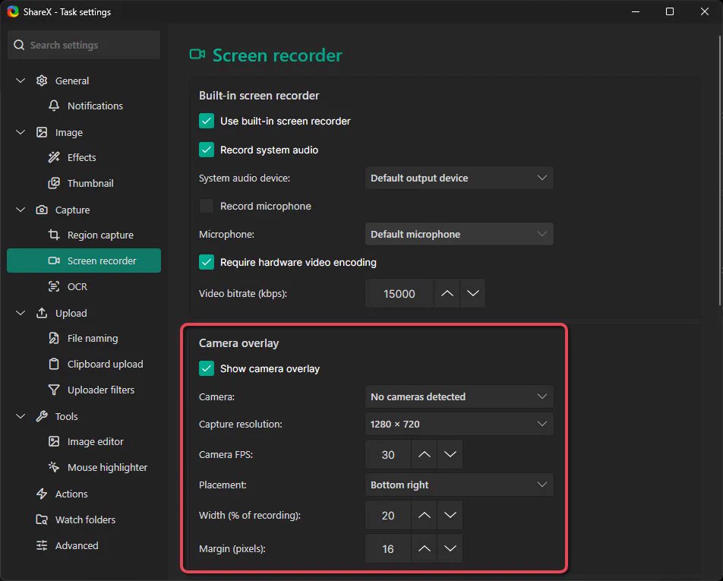
Task: Go to the OCR settings page
Action: tap(84, 286)
